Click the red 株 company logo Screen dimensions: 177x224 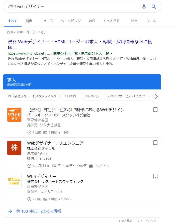tap(14, 148)
